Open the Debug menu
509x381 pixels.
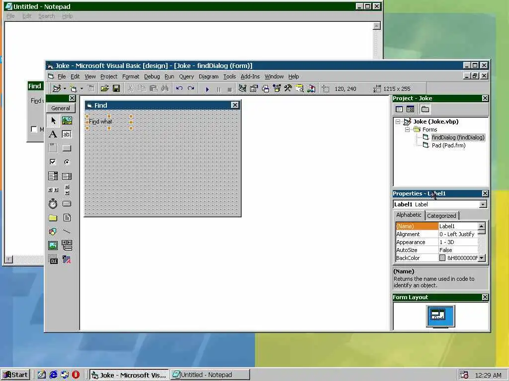tap(152, 76)
